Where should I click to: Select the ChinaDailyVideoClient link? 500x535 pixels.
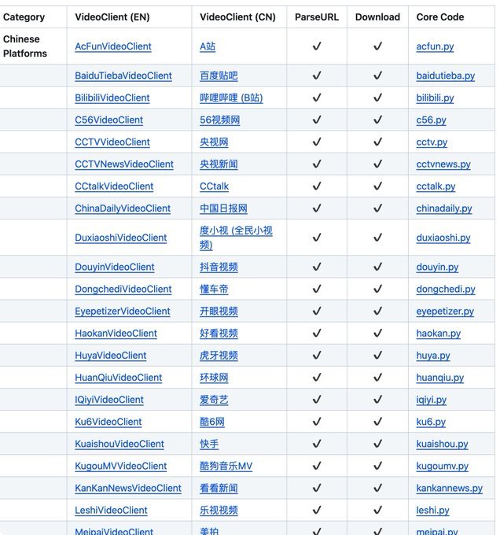coord(123,208)
